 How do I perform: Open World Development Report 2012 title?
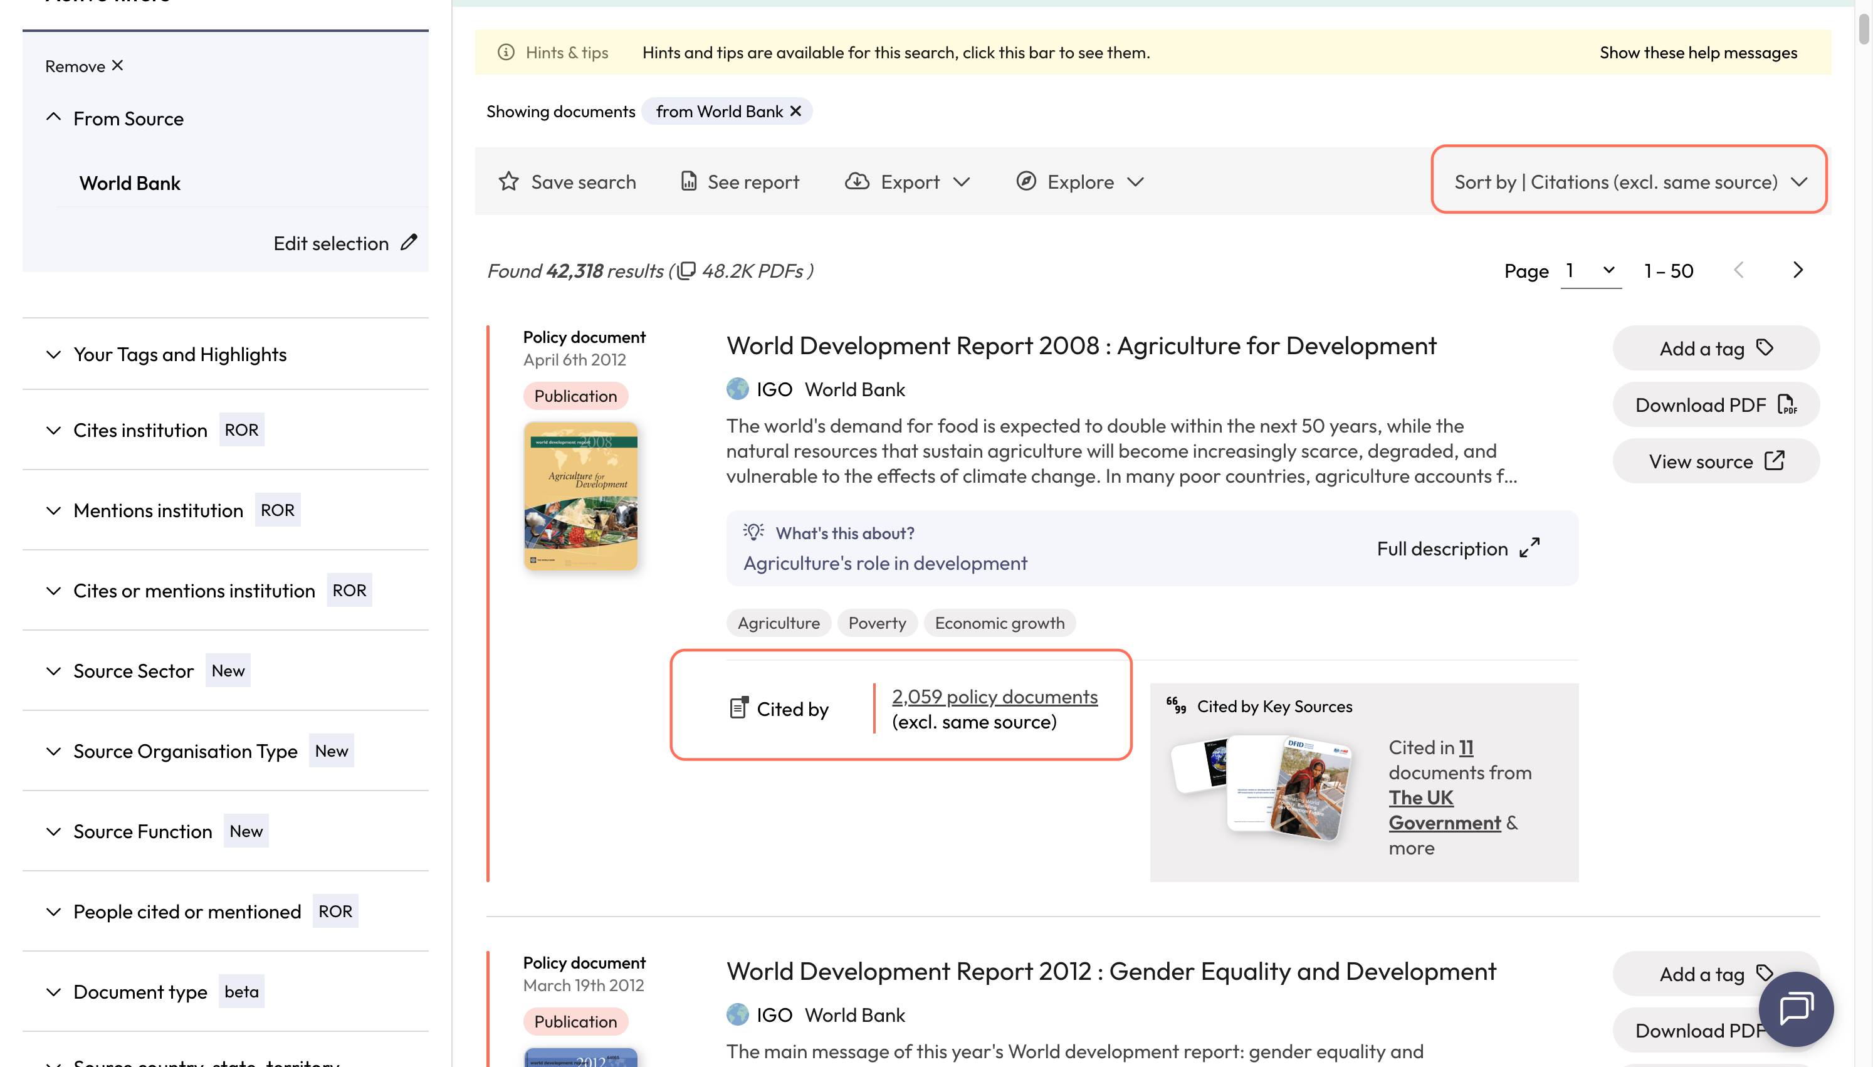click(1111, 971)
